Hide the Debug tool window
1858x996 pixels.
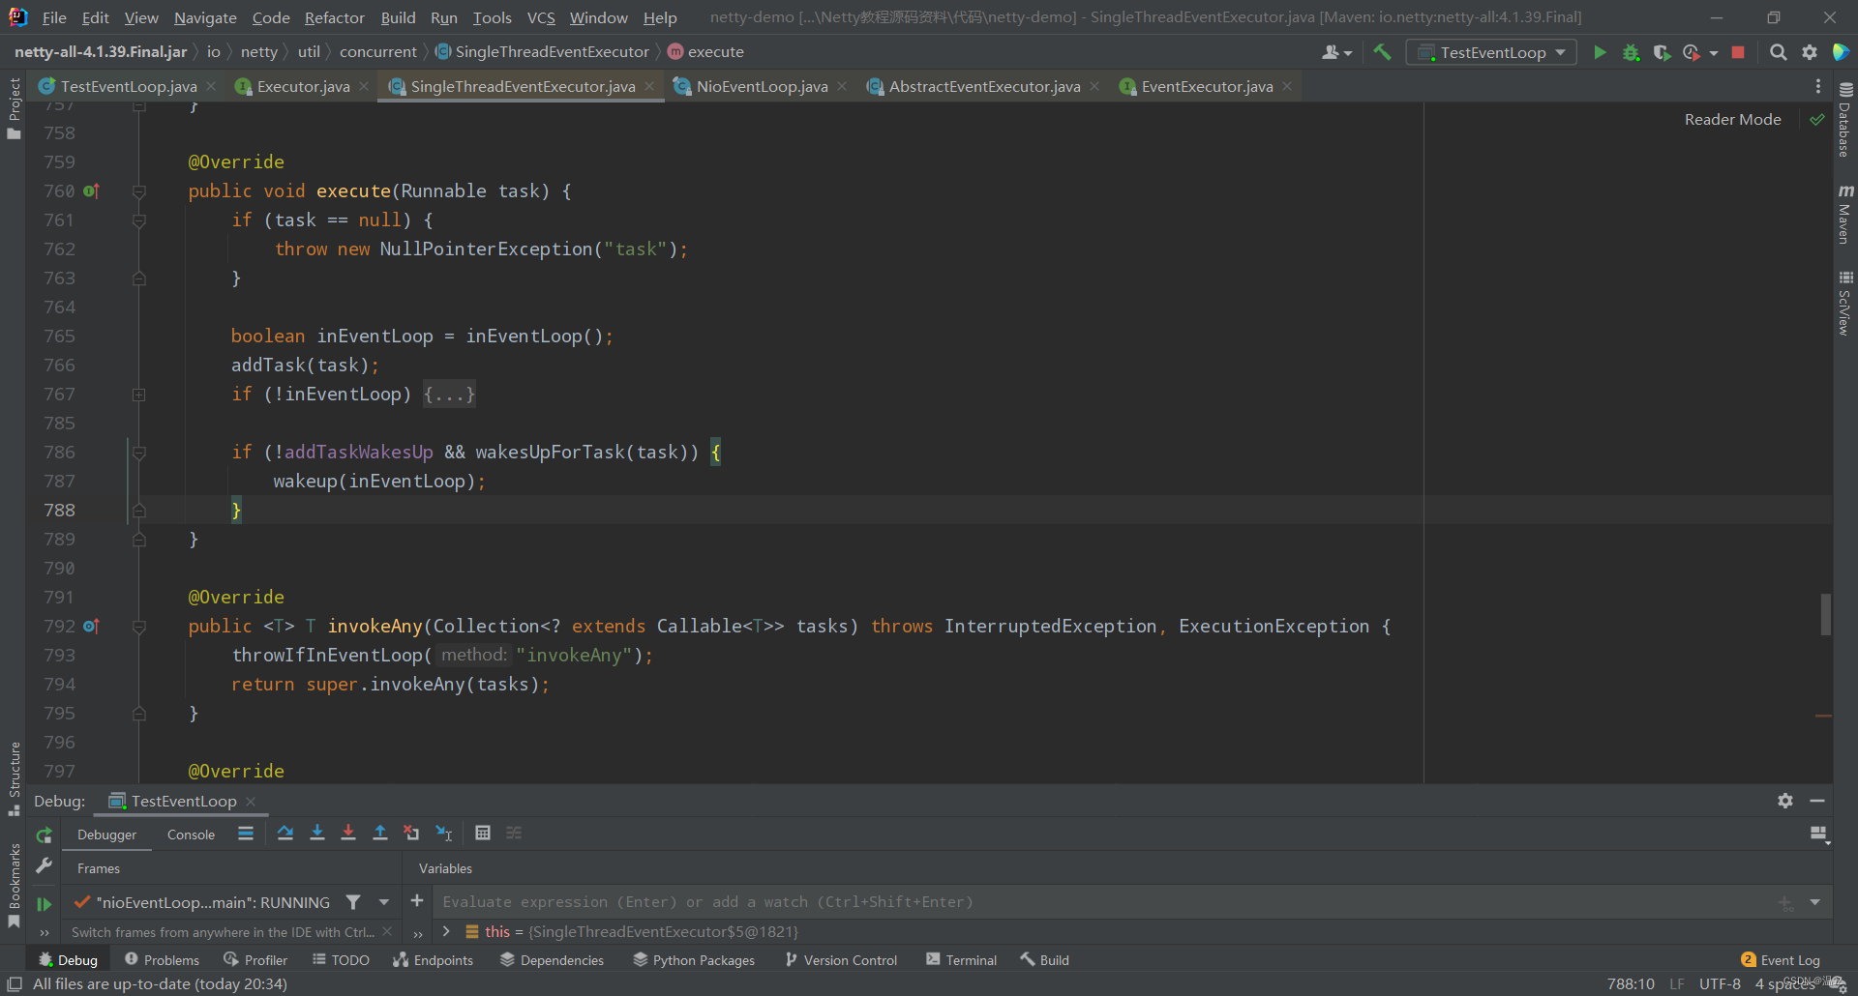(x=1817, y=801)
